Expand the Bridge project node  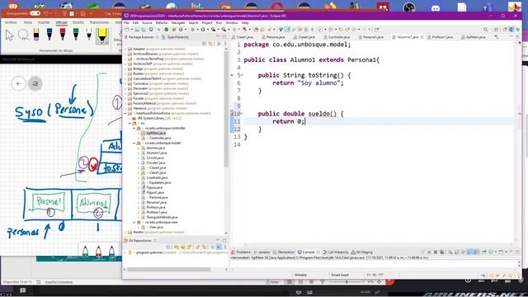(125, 68)
